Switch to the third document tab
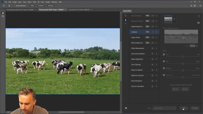Image resolution: width=203 pixels, height=114 pixels. click(x=80, y=10)
